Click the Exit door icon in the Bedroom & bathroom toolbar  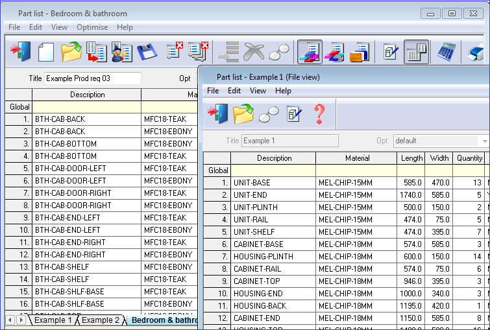click(x=21, y=52)
